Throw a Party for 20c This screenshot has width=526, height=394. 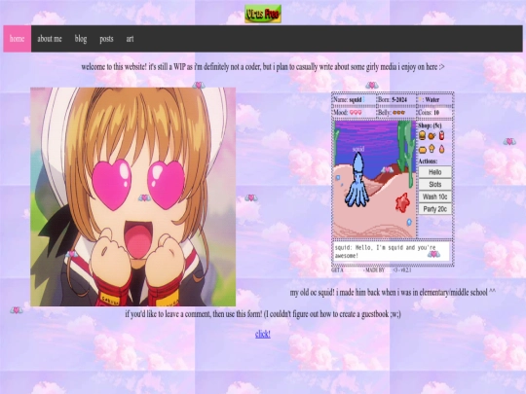[x=434, y=209]
